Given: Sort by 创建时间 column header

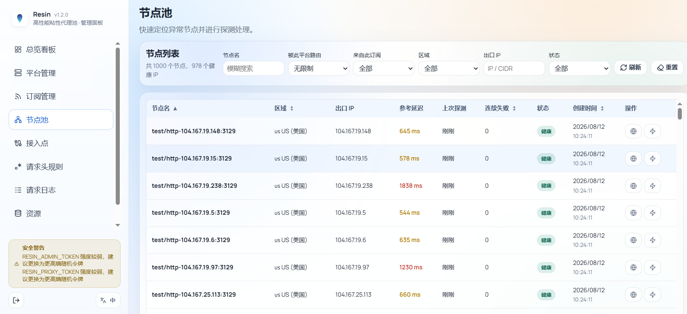Looking at the screenshot, I should (x=588, y=108).
